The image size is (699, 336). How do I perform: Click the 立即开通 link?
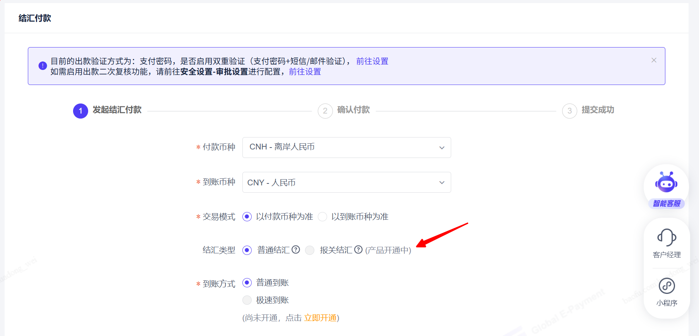click(320, 318)
